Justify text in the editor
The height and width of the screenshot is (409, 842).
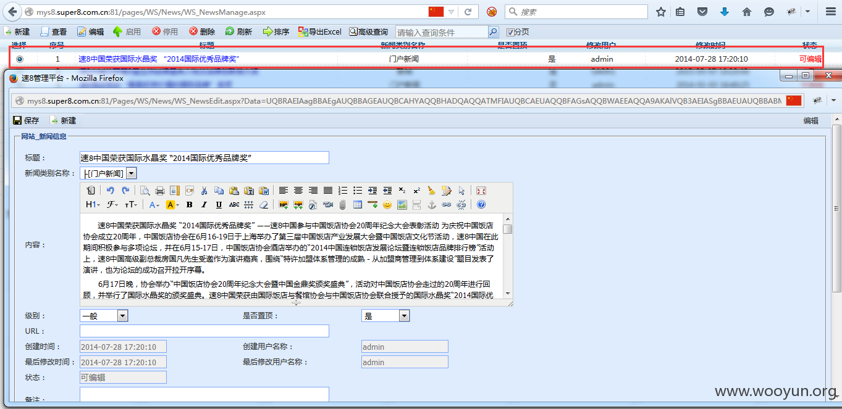pyautogui.click(x=328, y=190)
